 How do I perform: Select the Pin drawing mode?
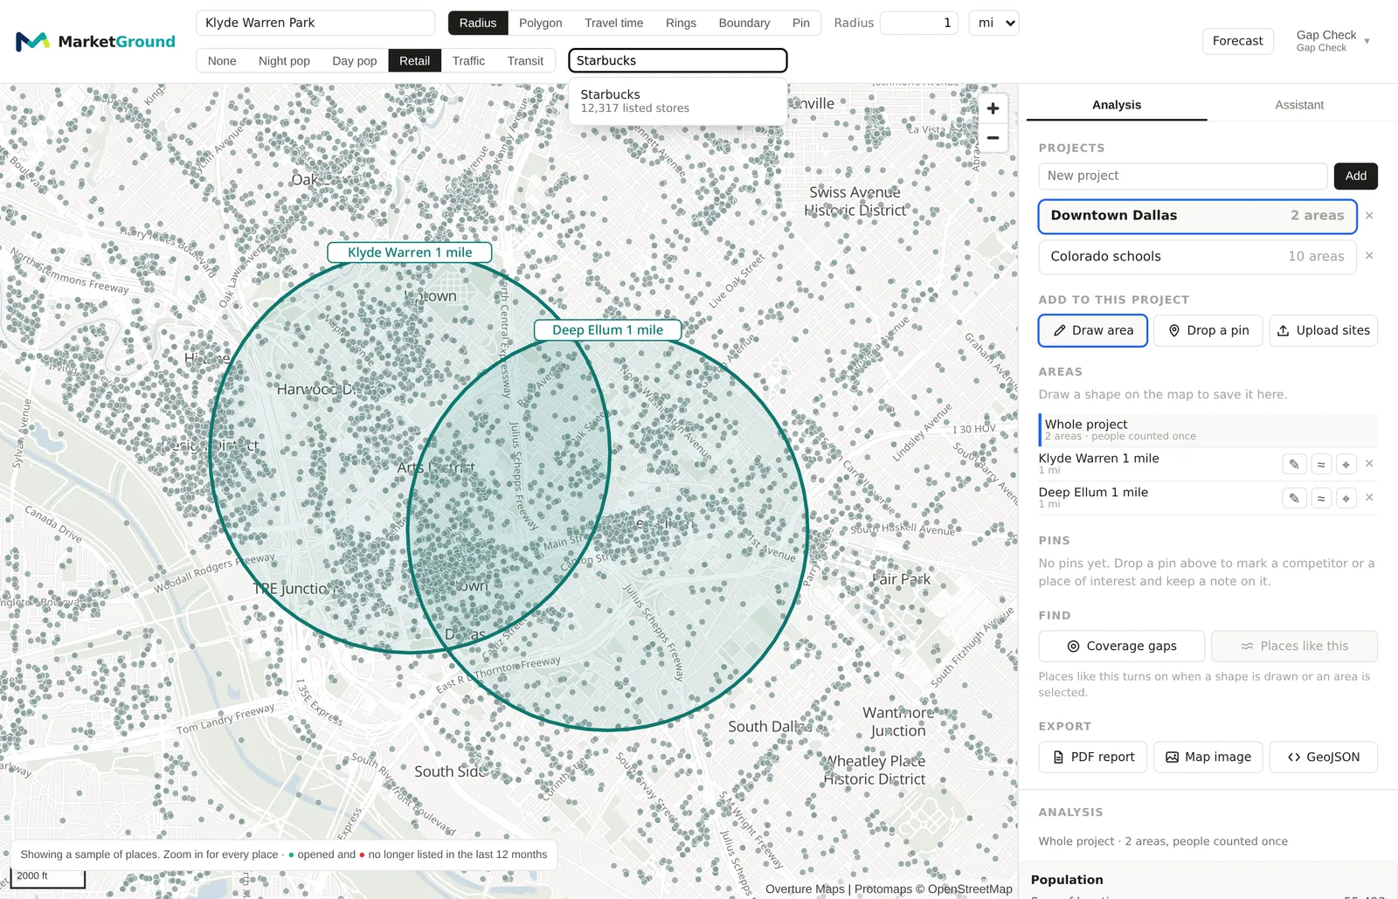801,23
